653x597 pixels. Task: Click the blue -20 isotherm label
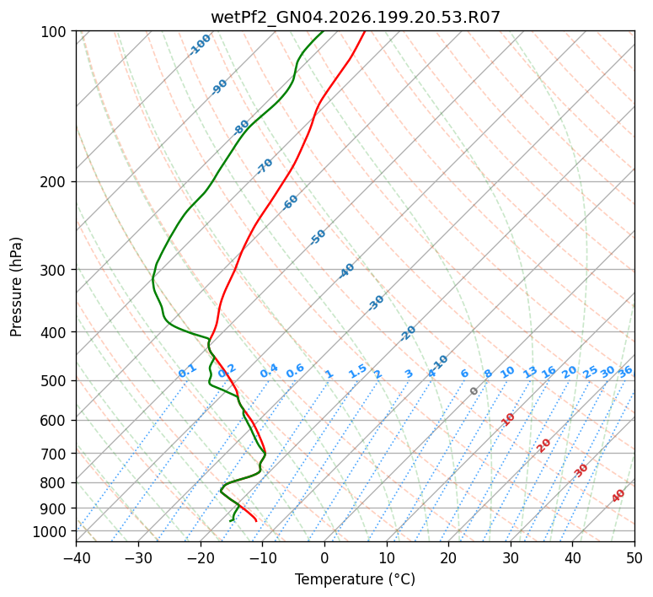(408, 333)
